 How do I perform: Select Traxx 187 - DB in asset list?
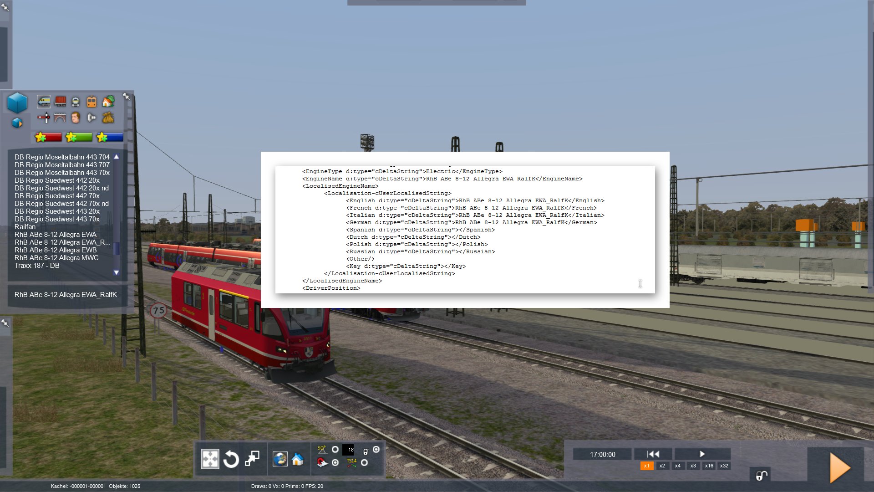coord(37,266)
